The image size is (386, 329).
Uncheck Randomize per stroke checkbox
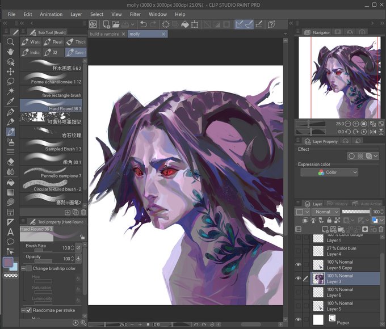coord(29,310)
